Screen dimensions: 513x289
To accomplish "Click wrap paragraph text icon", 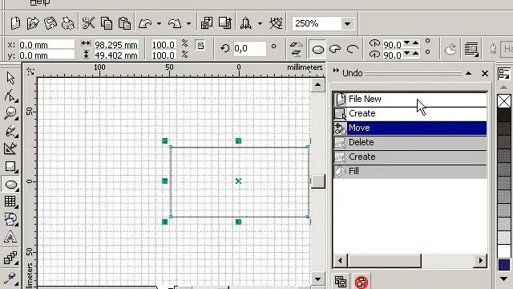I will tap(471, 49).
